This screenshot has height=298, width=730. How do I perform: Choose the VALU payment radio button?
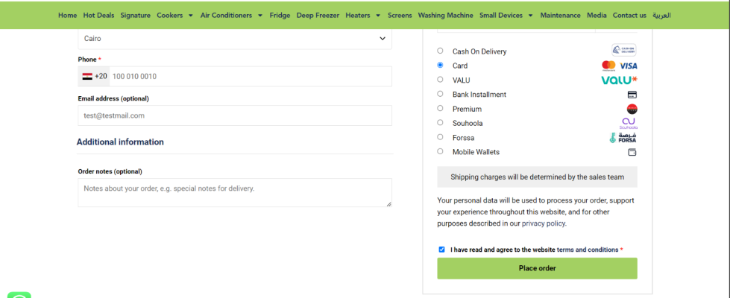pyautogui.click(x=440, y=80)
